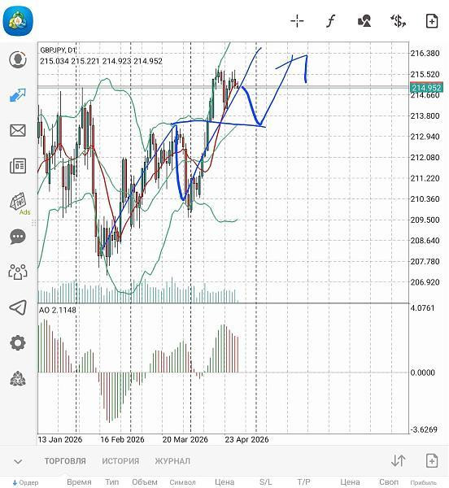The height and width of the screenshot is (488, 449).
Task: Select the 213.800 price axis label
Action: tap(425, 115)
